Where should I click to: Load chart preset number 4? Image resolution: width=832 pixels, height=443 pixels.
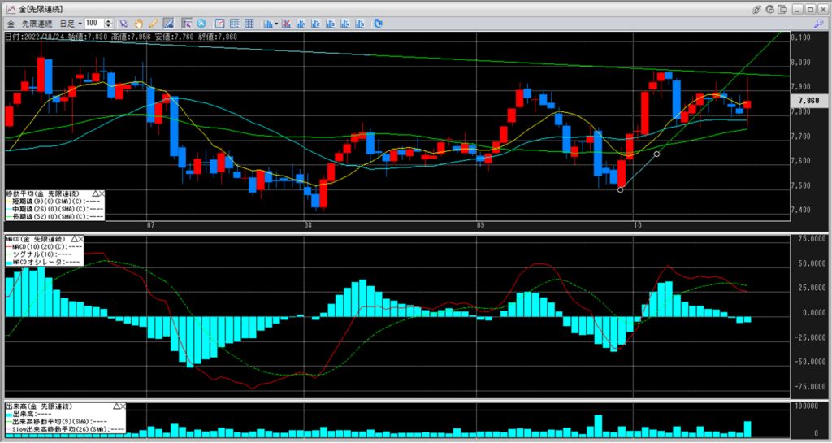(345, 24)
